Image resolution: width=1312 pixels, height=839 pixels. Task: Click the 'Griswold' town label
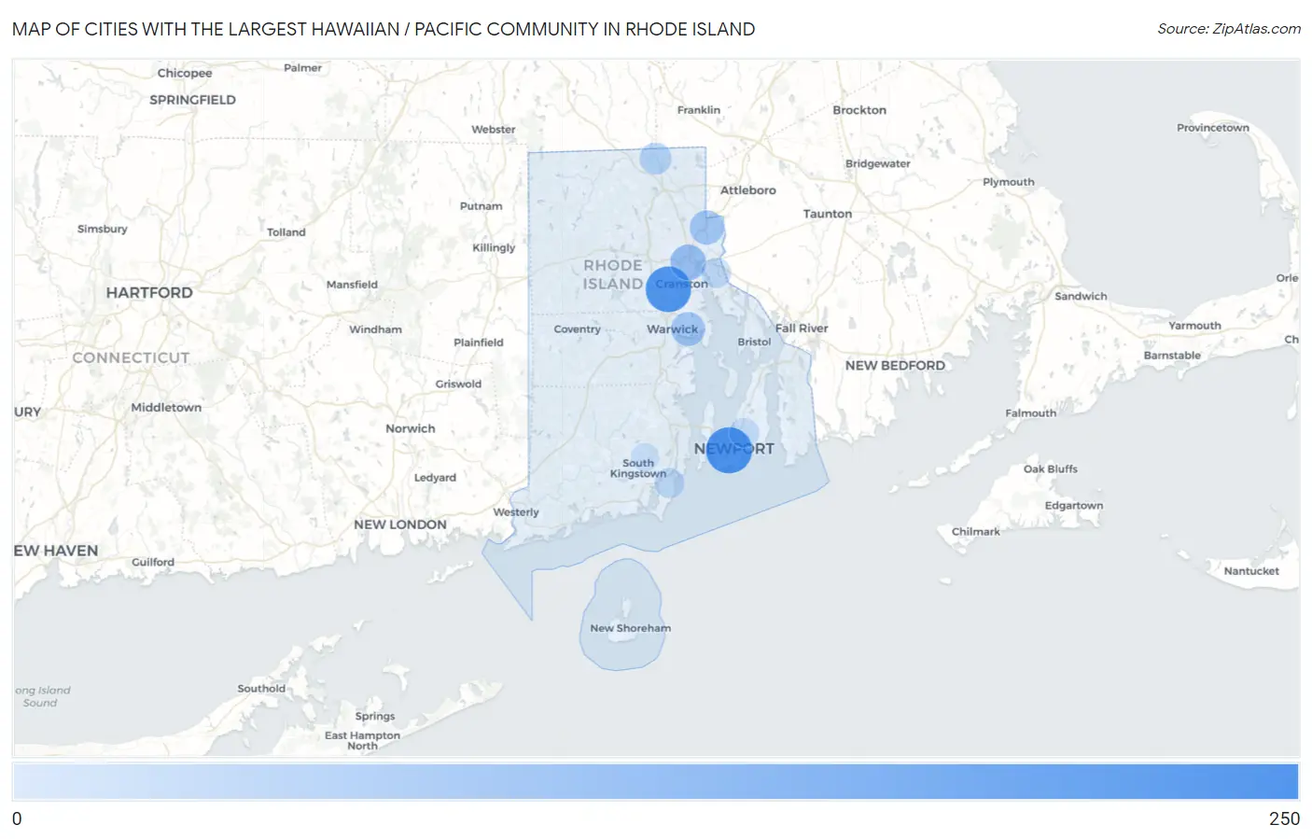click(458, 384)
